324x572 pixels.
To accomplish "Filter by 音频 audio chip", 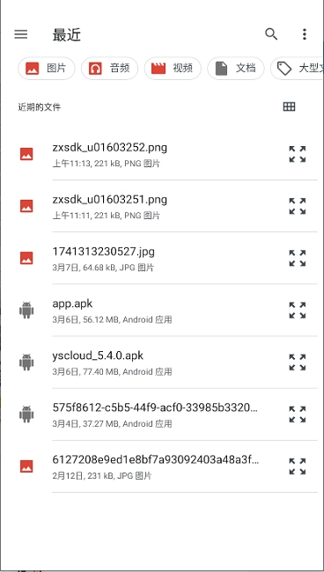I will [x=109, y=69].
